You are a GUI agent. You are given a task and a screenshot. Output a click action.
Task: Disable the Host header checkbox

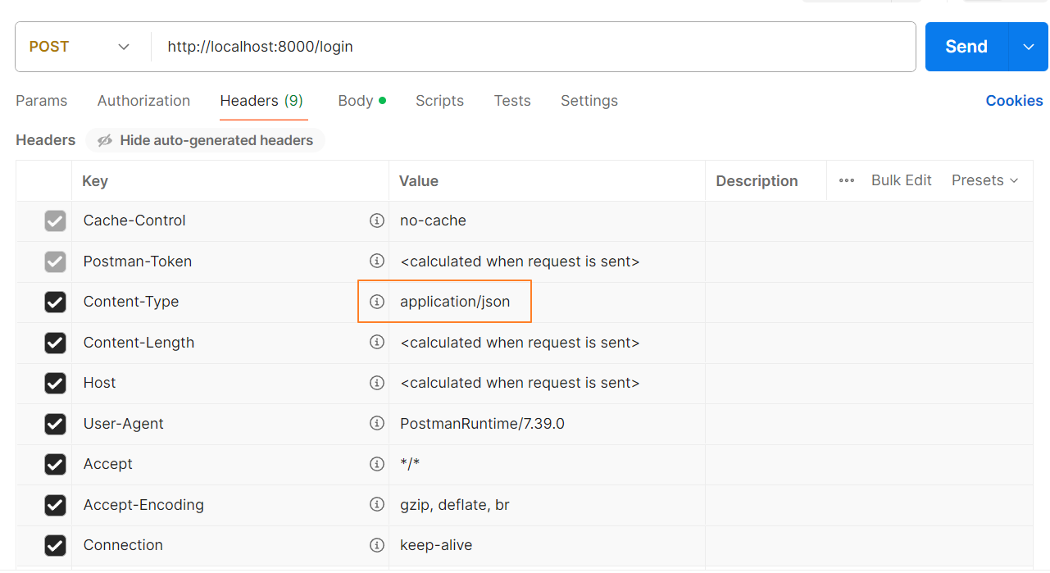point(55,383)
